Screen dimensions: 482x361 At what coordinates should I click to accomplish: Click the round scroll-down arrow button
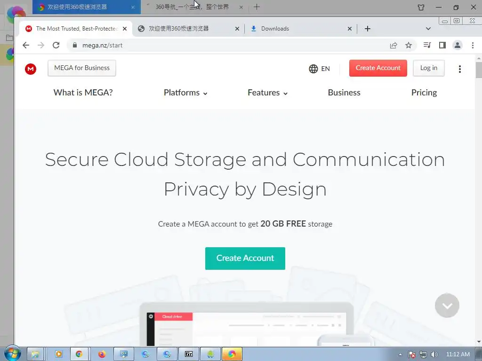[447, 306]
